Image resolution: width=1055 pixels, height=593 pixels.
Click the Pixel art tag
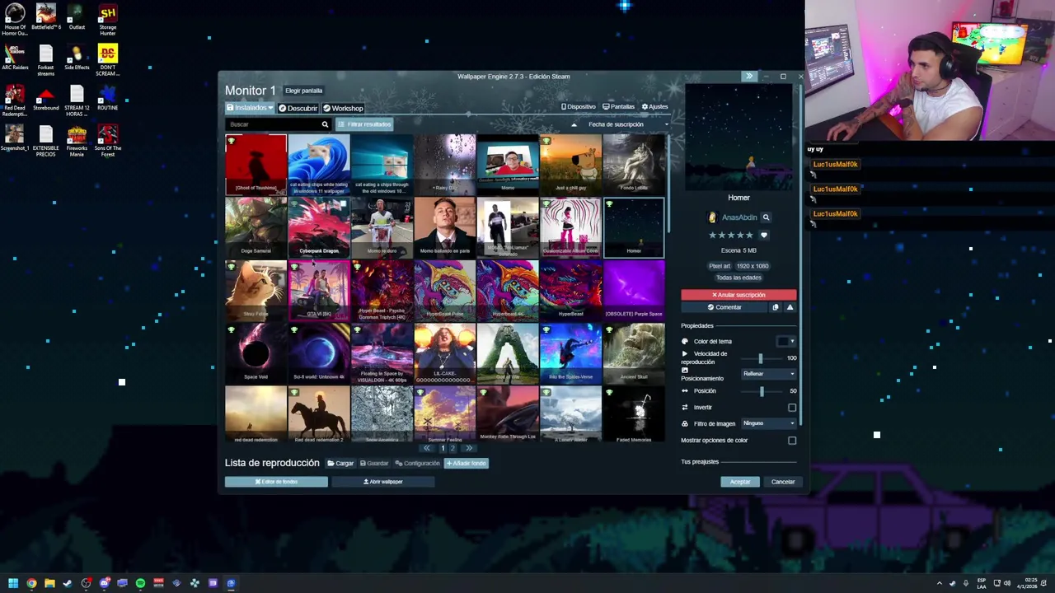720,266
